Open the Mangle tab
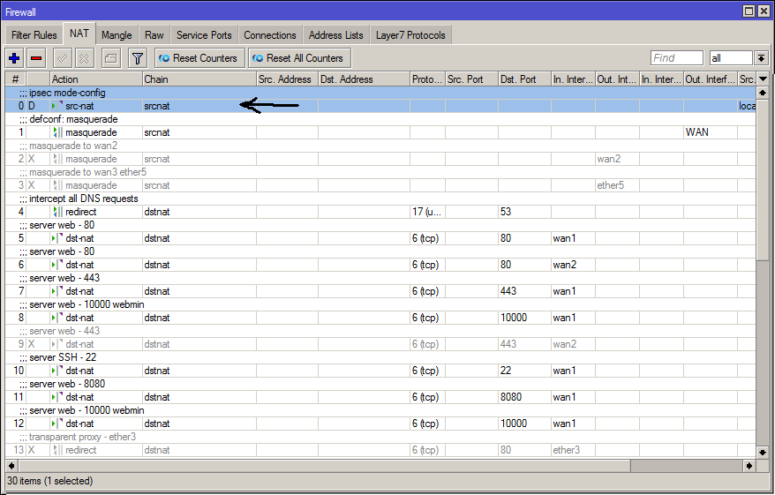The image size is (775, 495). [117, 35]
